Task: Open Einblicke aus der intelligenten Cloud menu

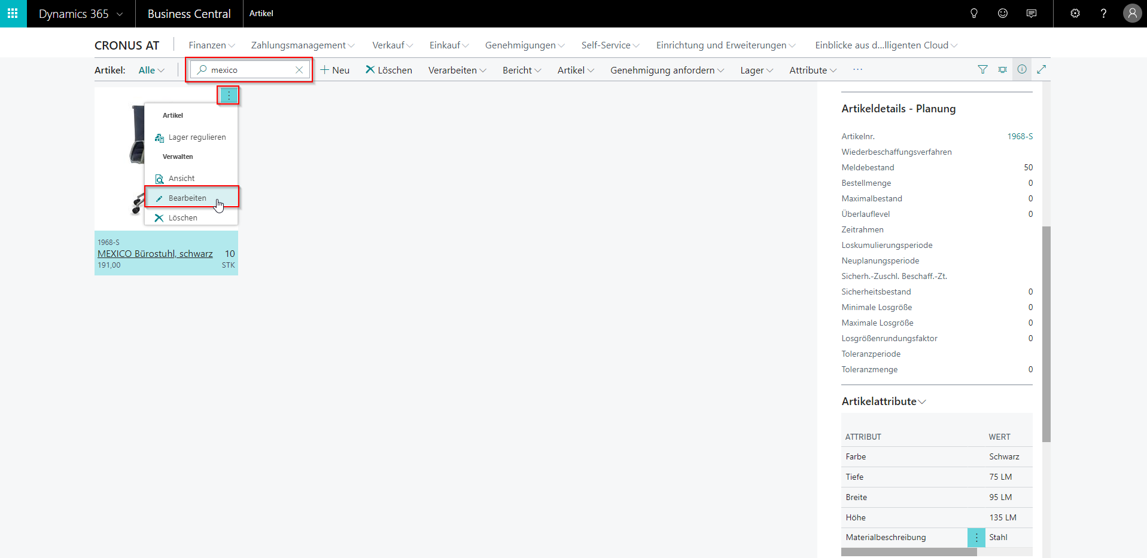Action: coord(886,45)
